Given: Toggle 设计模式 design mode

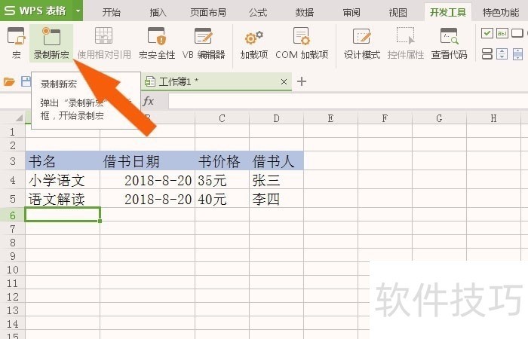Looking at the screenshot, I should point(361,43).
